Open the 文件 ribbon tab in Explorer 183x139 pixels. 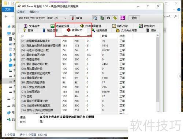[x=8, y=10]
